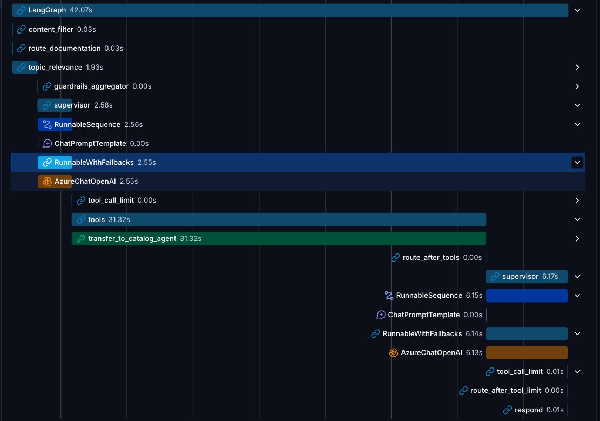Click the orange timeline bar for AzureChatOpenAI 6.13s
This screenshot has width=600, height=421.
pos(527,353)
